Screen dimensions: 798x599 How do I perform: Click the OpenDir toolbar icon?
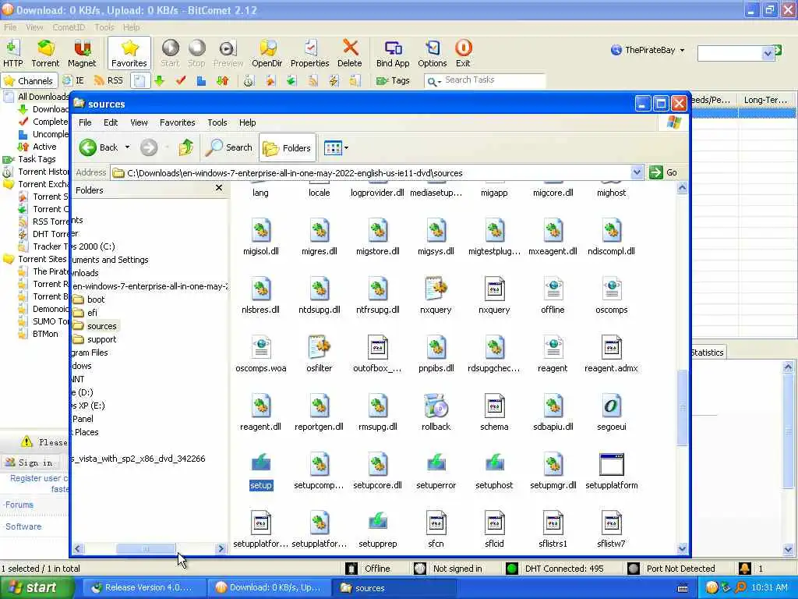(x=267, y=54)
